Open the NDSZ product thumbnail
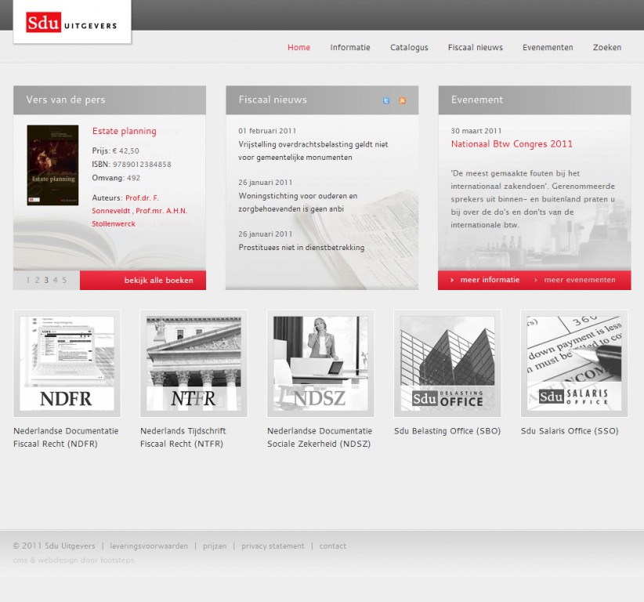 (x=320, y=363)
